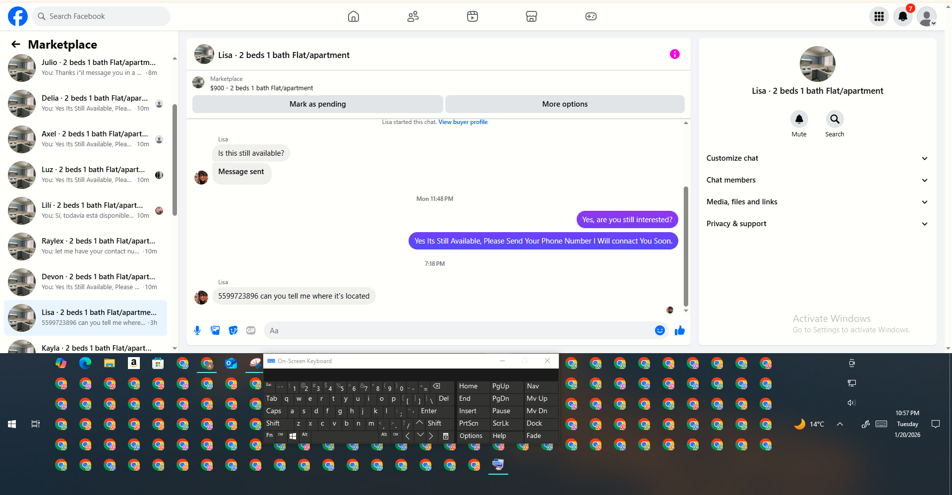This screenshot has width=952, height=495.
Task: Click the Facebook logo
Action: click(x=18, y=16)
